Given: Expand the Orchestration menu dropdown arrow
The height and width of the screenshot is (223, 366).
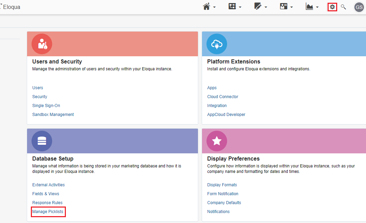Looking at the screenshot, I should (240, 7).
